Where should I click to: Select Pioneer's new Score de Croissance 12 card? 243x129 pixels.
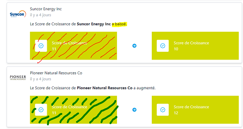pos(195,110)
